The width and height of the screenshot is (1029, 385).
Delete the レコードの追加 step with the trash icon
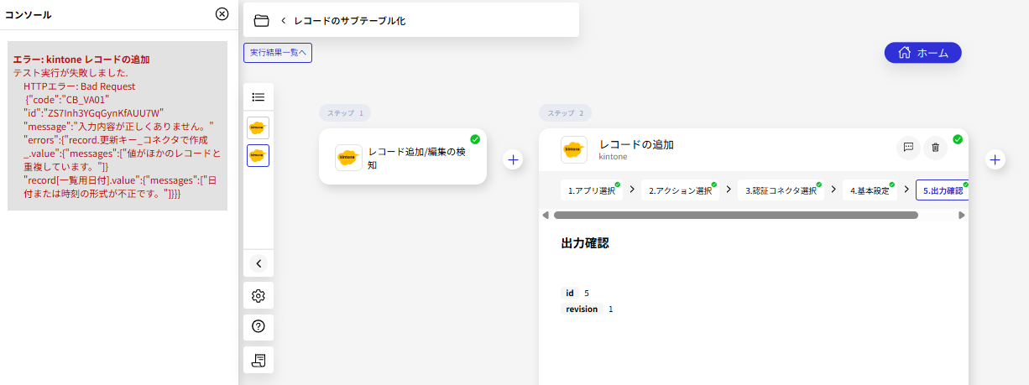click(x=936, y=148)
